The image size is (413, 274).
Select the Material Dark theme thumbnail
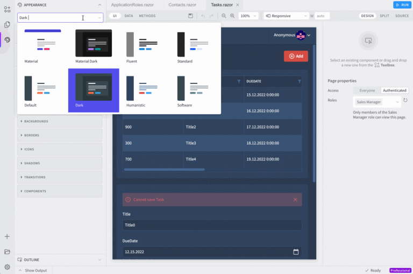pyautogui.click(x=94, y=46)
